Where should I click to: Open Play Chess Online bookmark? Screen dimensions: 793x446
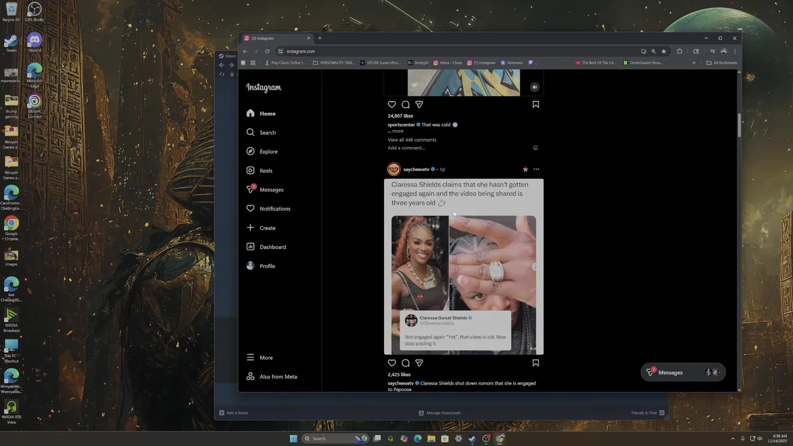(285, 63)
